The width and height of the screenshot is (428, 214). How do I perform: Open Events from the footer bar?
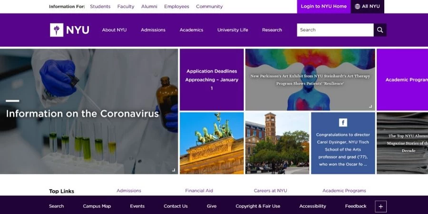(x=137, y=206)
